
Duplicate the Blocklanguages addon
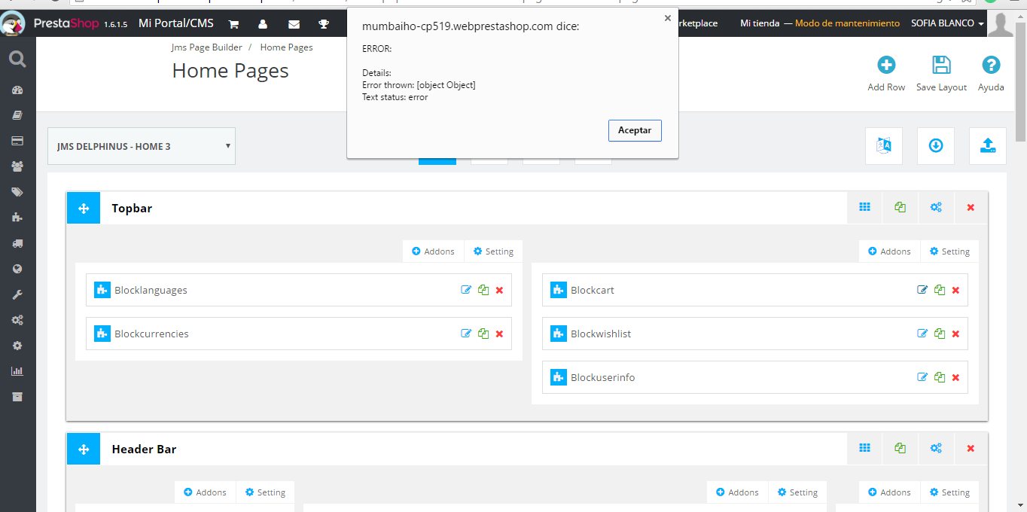(483, 290)
